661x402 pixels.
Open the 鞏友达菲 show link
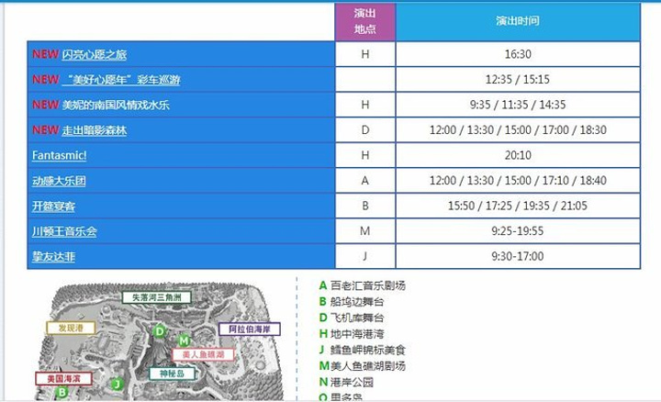(53, 257)
